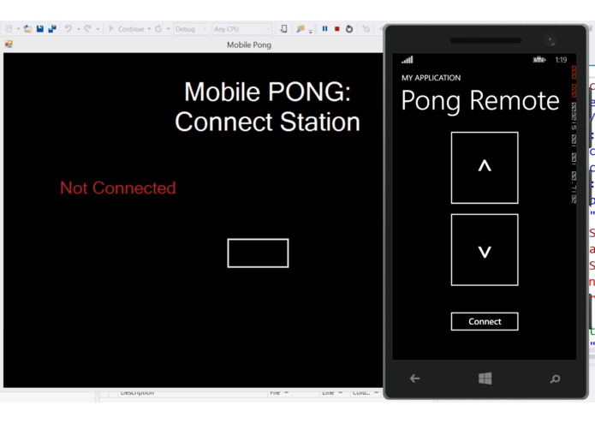Tap the down arrow button on Pong Remote
Viewport: 595px width, 423px height.
click(485, 250)
